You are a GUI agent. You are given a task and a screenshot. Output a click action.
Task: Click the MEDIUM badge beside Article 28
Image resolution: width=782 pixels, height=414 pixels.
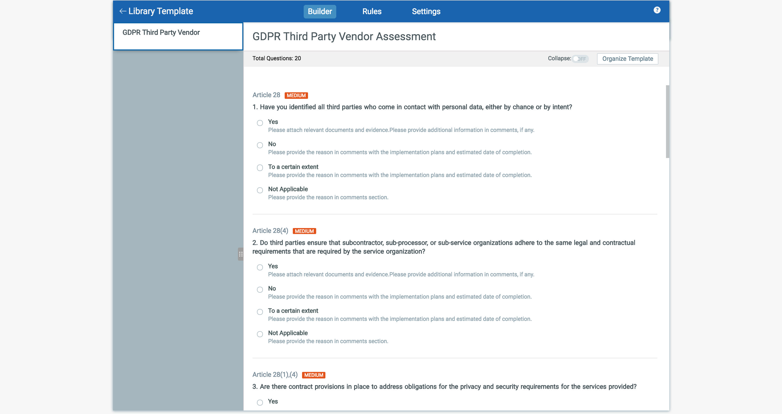tap(296, 96)
